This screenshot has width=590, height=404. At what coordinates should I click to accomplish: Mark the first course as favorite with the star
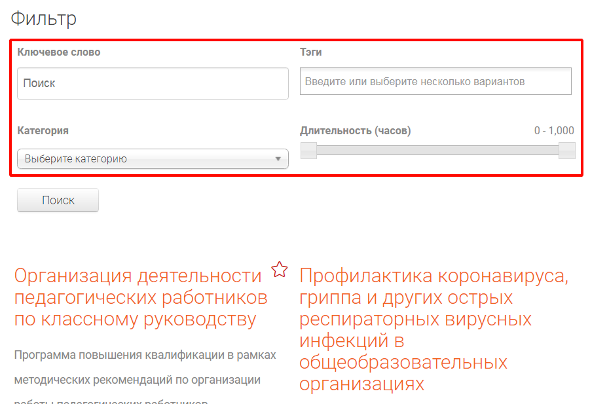coord(280,269)
